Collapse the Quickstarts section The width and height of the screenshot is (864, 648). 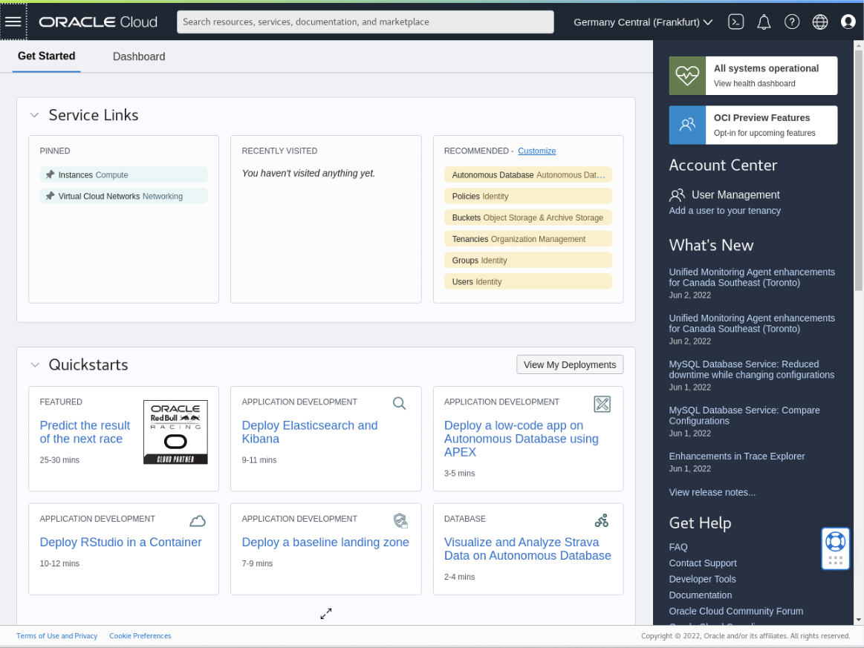(35, 365)
